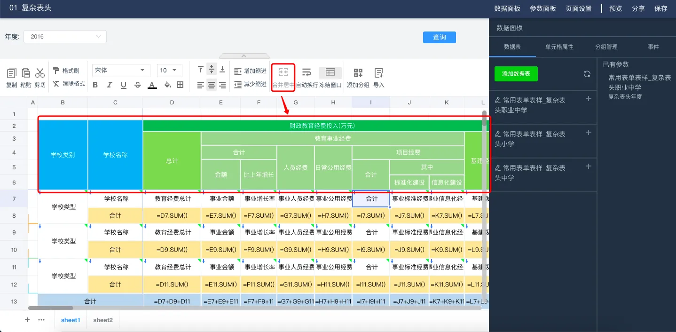
Task: Edit name of 复杂表头中学 data table
Action: tap(498, 168)
